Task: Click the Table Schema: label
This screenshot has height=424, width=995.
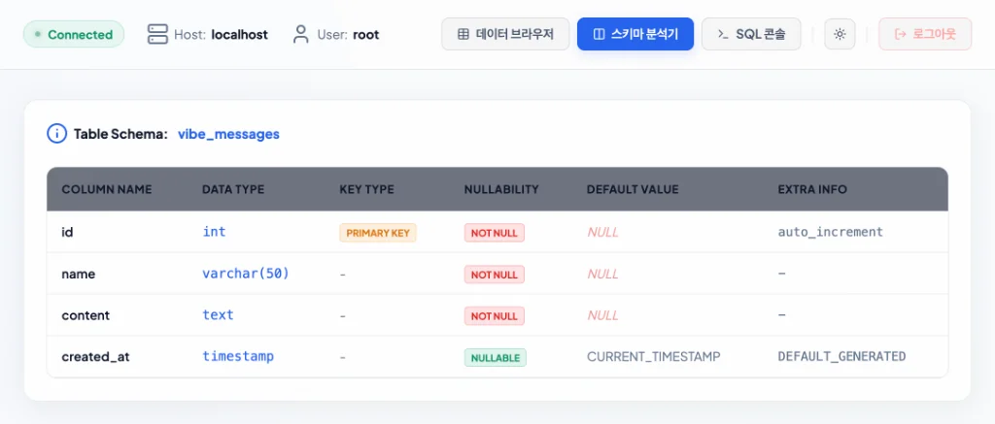Action: tap(120, 134)
